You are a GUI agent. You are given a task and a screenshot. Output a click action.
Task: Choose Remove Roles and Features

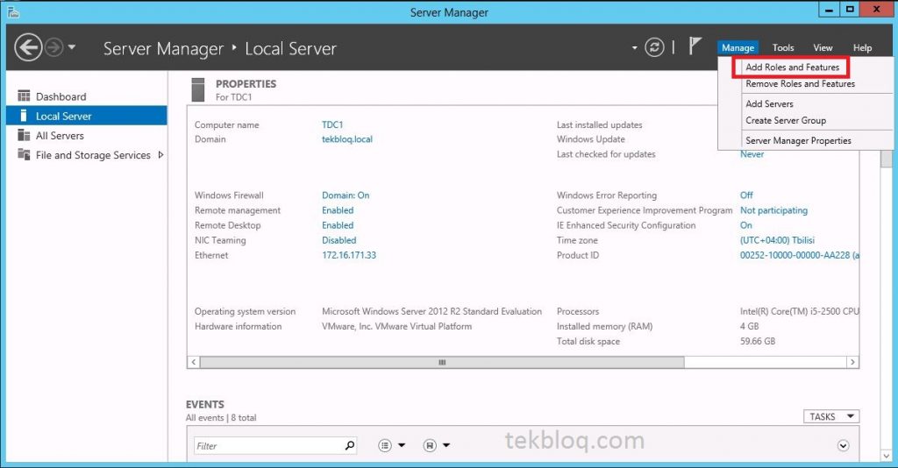click(x=800, y=83)
